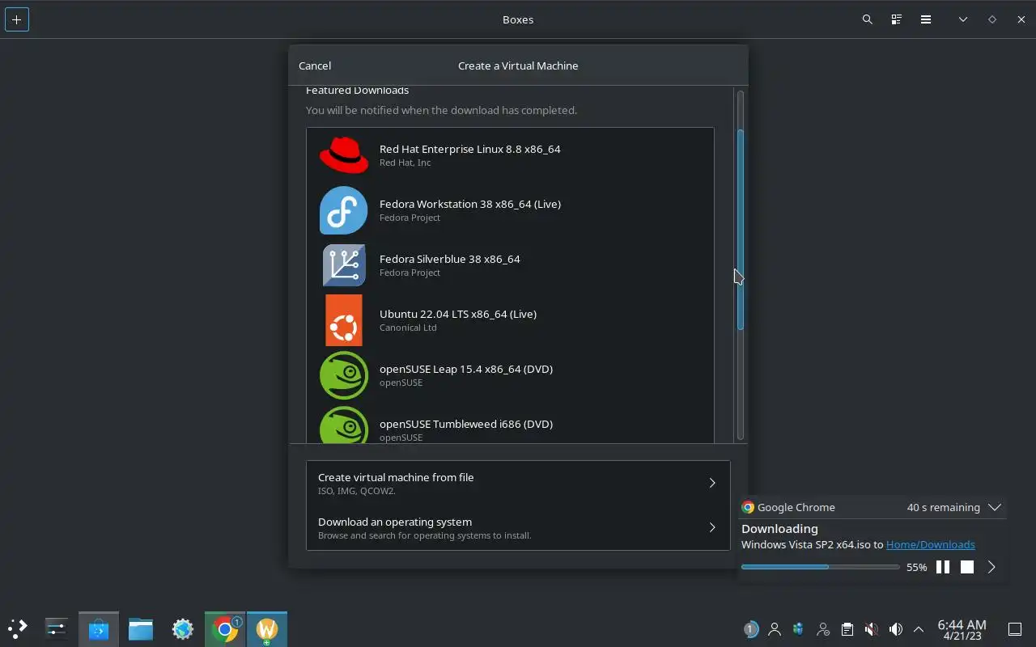The height and width of the screenshot is (647, 1036).
Task: Open search in Boxes header
Action: point(868,19)
